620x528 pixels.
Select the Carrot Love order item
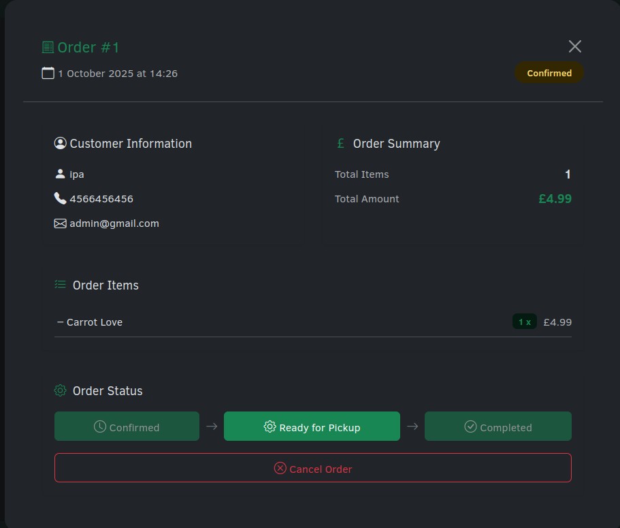coord(94,322)
